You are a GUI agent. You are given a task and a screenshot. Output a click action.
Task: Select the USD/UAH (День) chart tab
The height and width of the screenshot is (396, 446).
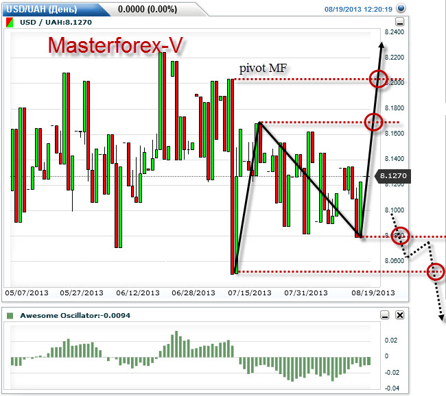pos(54,10)
